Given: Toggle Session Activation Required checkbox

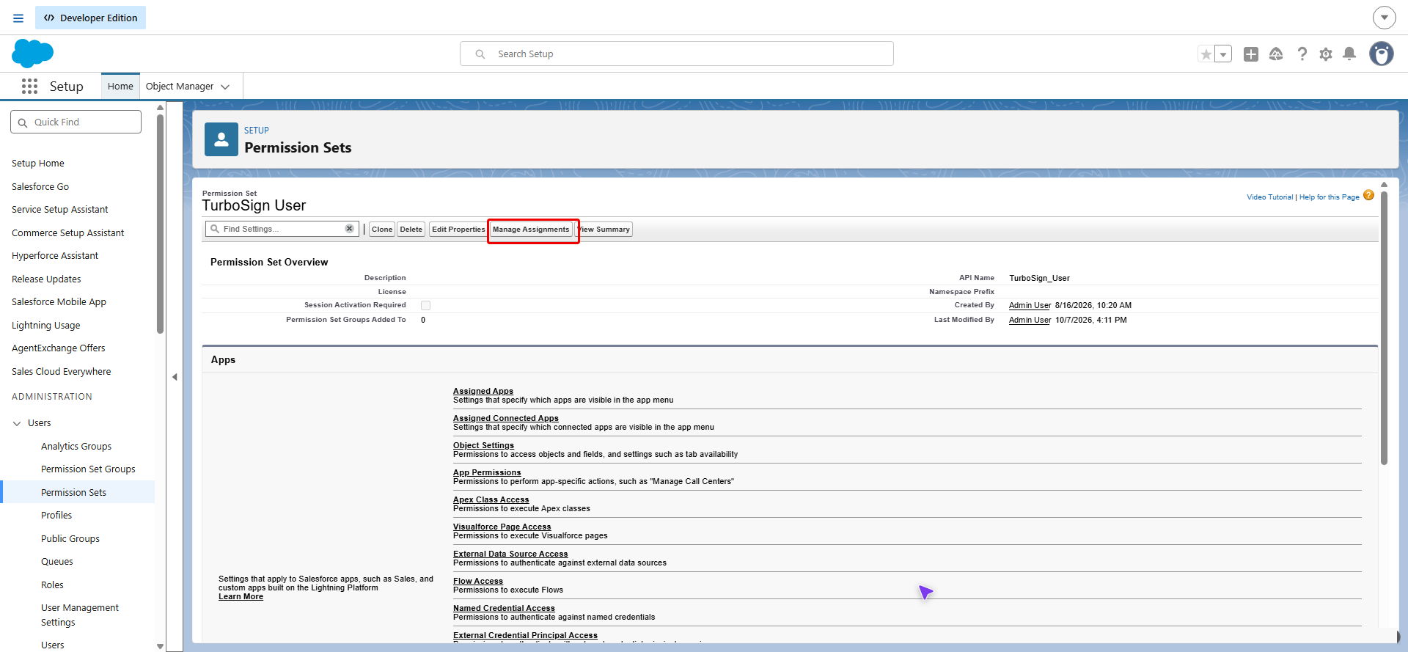Looking at the screenshot, I should pyautogui.click(x=425, y=305).
